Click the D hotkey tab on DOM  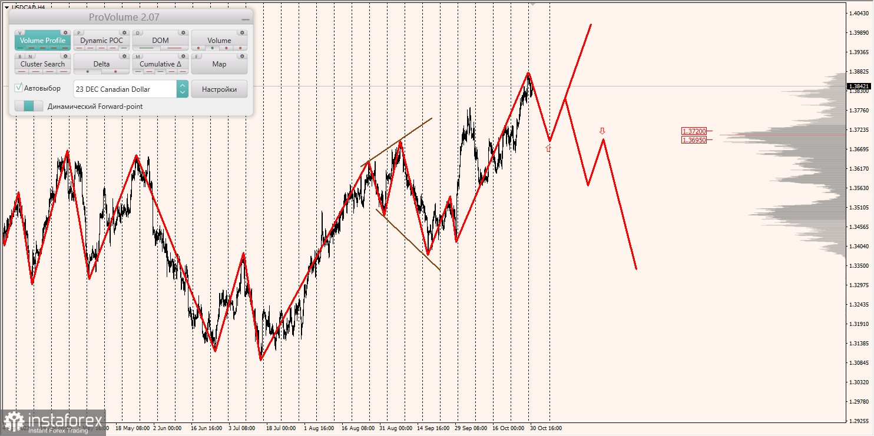[x=138, y=33]
